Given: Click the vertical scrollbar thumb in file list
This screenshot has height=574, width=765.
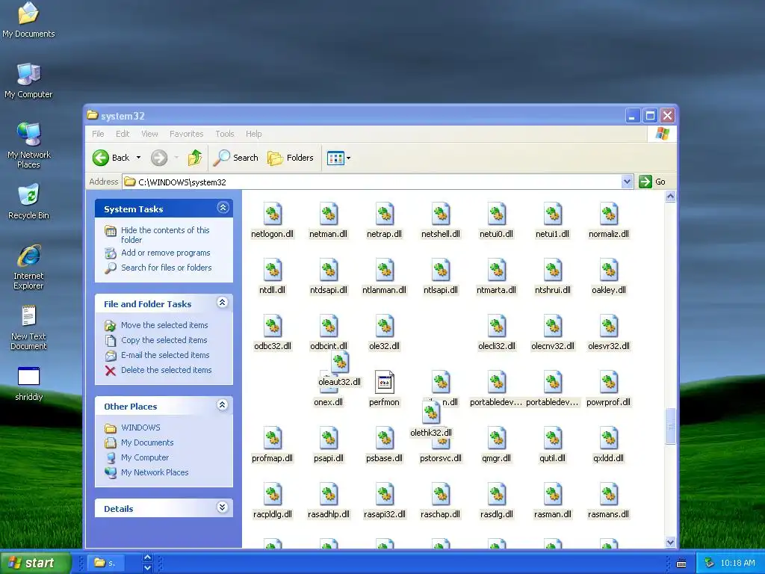Looking at the screenshot, I should [x=670, y=426].
